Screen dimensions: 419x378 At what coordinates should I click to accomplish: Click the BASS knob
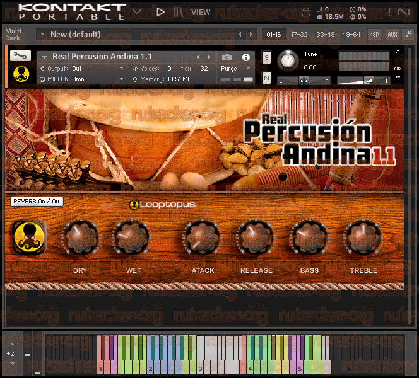click(309, 238)
